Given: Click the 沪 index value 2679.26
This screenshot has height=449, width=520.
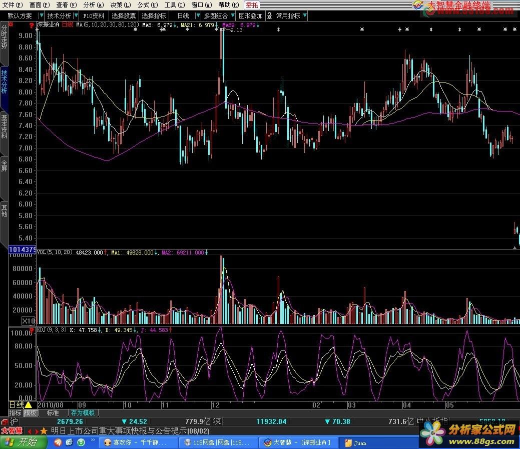Looking at the screenshot, I should click(x=70, y=421).
